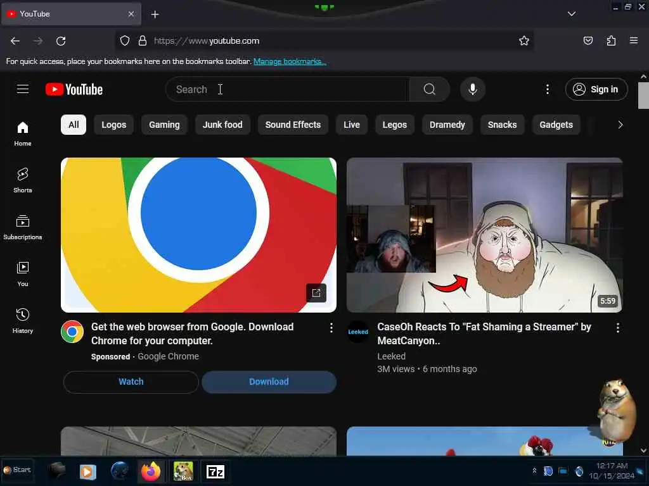Open Subscriptions from the sidebar
This screenshot has width=649, height=486.
[x=23, y=227]
